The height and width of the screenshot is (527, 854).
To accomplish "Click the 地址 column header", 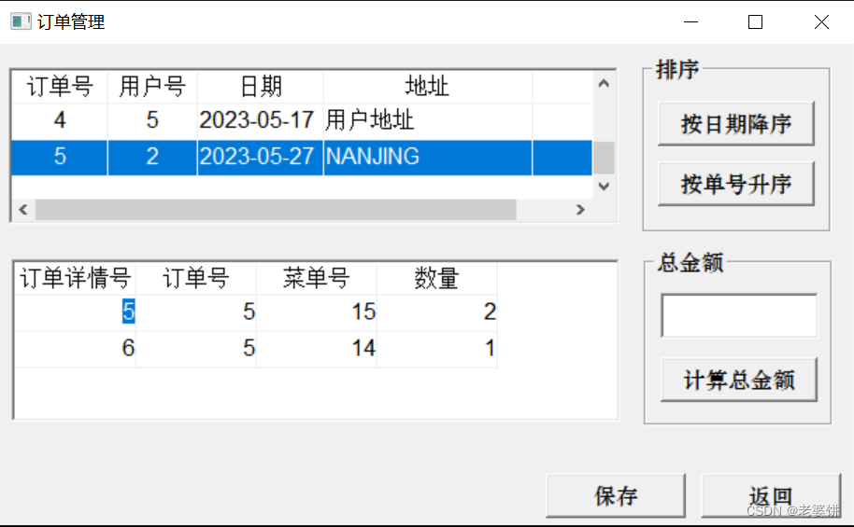I will point(428,87).
